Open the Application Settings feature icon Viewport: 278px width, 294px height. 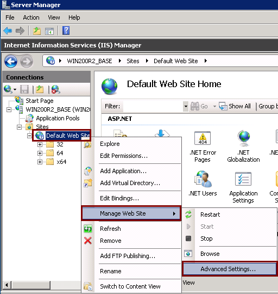tap(243, 187)
